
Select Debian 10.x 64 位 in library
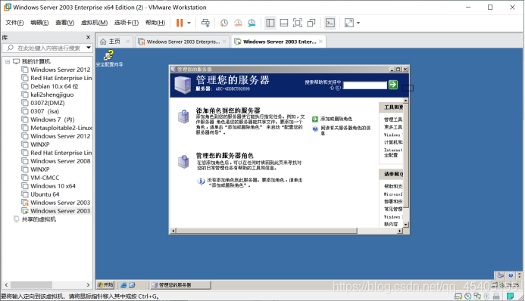[x=55, y=86]
